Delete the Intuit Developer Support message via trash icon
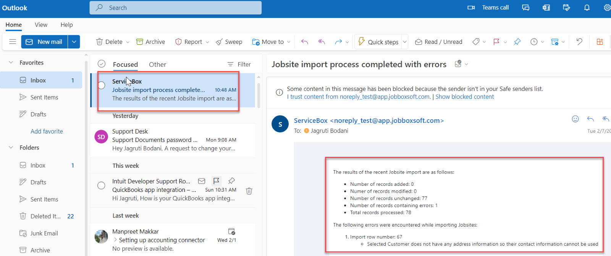 (x=249, y=191)
